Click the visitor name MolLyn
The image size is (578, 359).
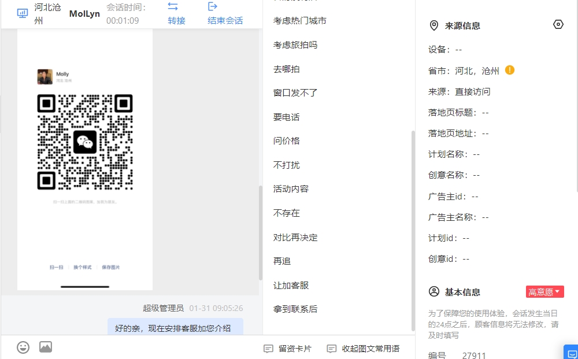tap(84, 14)
